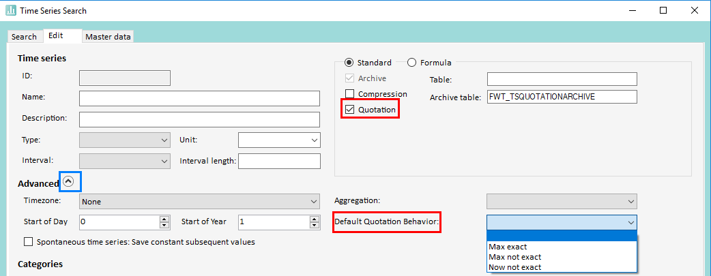Click the Name input field
Screen dimensions: 711x276
pyautogui.click(x=199, y=98)
